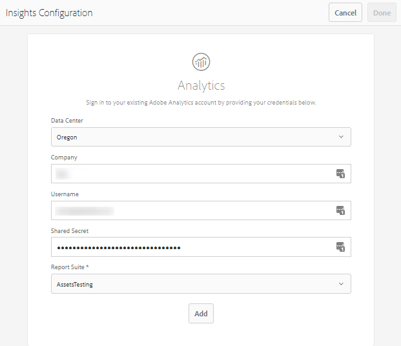This screenshot has width=401, height=346.
Task: Click the Insights Configuration page title
Action: pos(49,13)
